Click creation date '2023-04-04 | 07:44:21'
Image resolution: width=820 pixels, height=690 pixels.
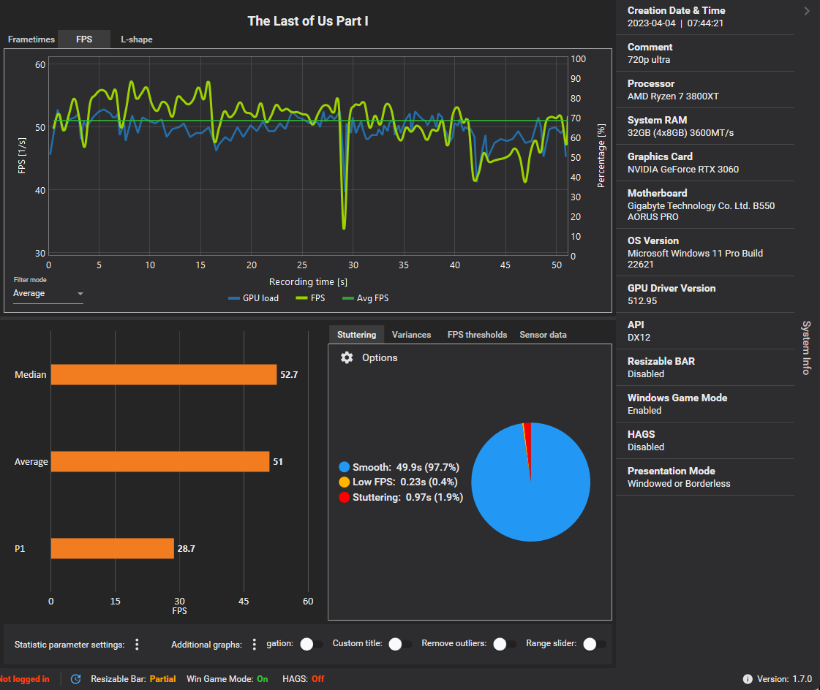tap(675, 23)
